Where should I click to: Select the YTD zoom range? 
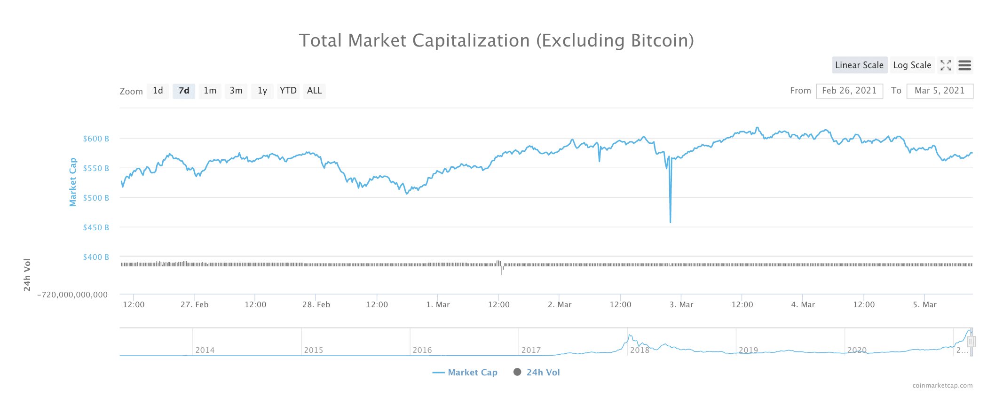point(288,91)
